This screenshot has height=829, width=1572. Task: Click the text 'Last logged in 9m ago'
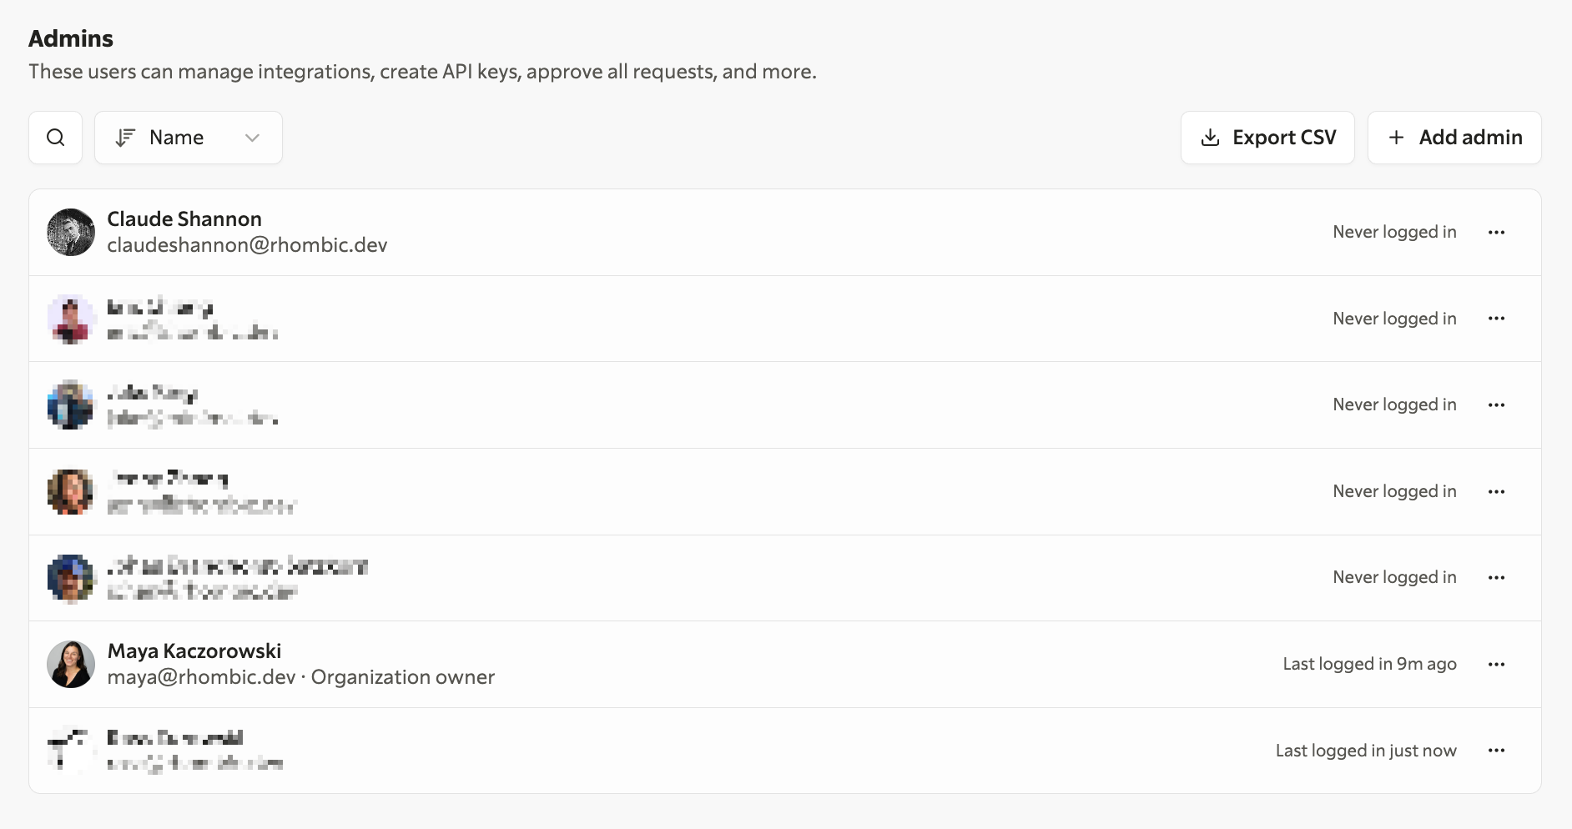tap(1369, 664)
